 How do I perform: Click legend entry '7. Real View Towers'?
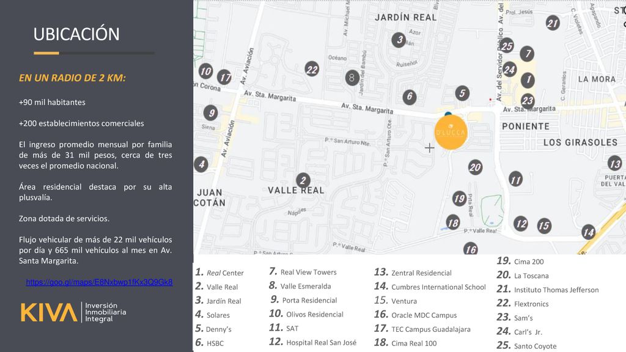(303, 272)
